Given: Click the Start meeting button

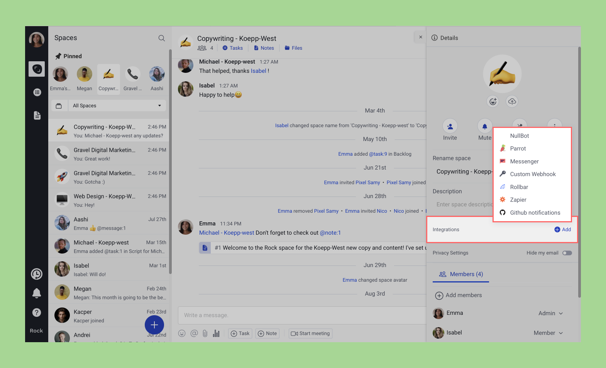Looking at the screenshot, I should [x=310, y=334].
